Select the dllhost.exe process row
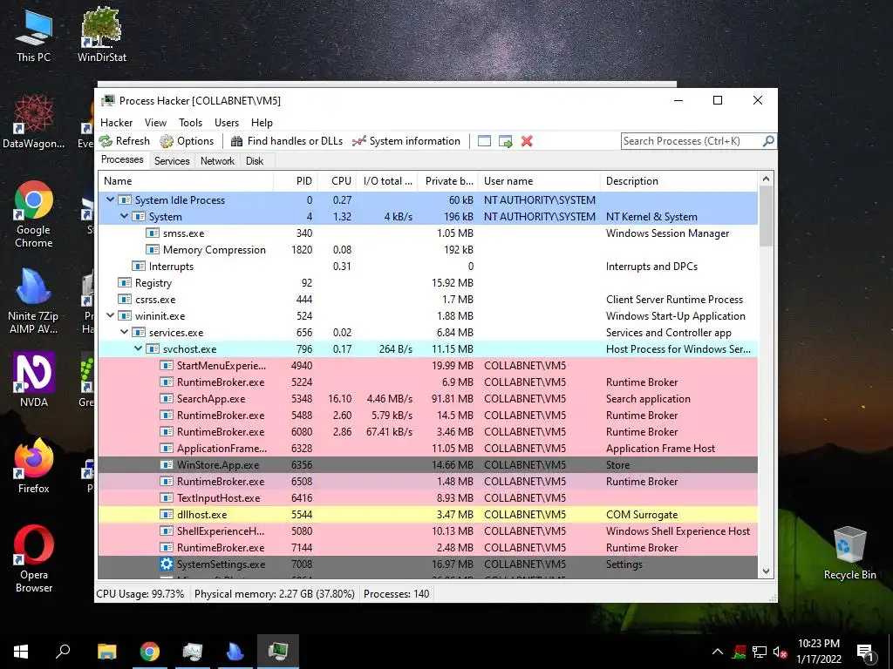The height and width of the screenshot is (669, 893). click(427, 514)
